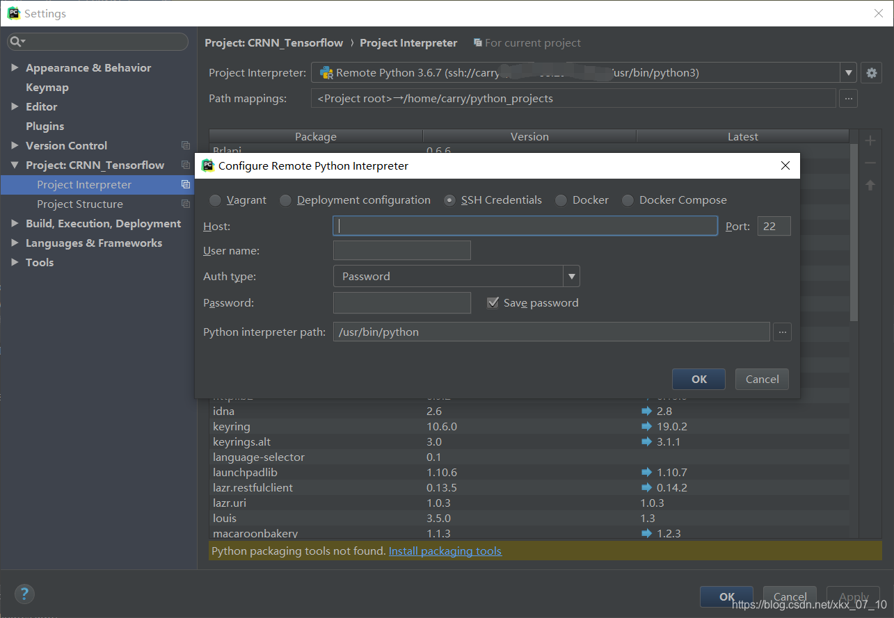The height and width of the screenshot is (618, 894).
Task: Click update arrow icon for launchpadlib
Action: (x=647, y=472)
